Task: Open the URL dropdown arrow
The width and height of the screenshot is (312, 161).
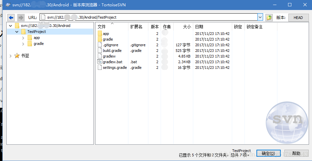Action: (260, 17)
